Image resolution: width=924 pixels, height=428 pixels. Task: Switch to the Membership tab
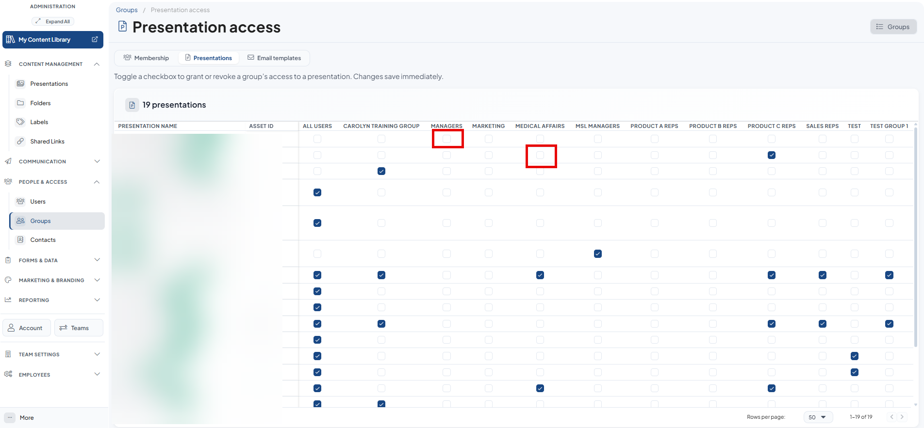pyautogui.click(x=147, y=58)
